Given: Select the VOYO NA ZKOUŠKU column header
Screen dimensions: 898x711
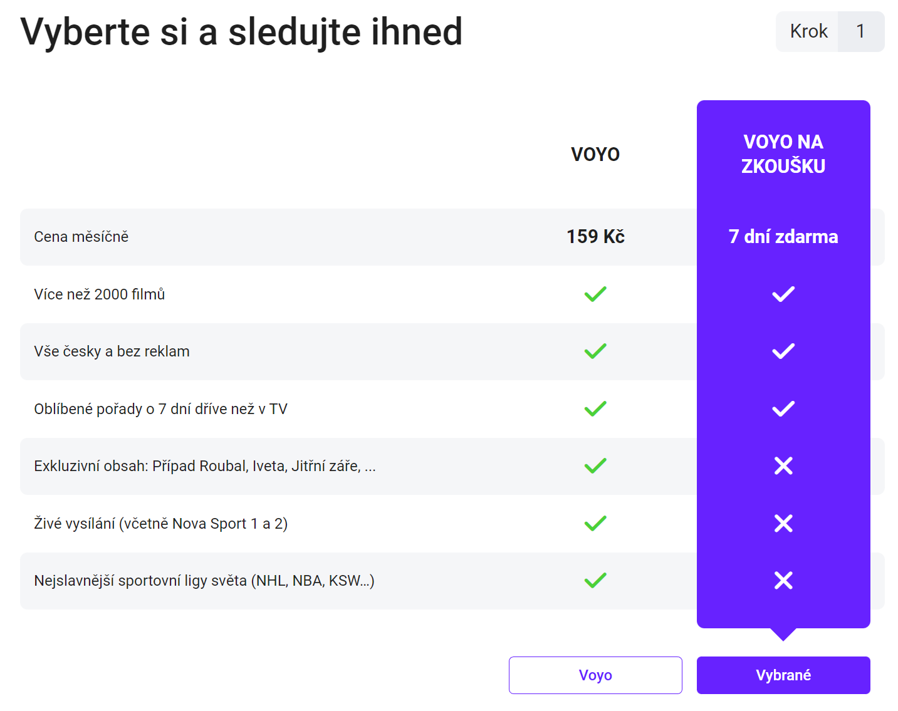Looking at the screenshot, I should (x=783, y=154).
